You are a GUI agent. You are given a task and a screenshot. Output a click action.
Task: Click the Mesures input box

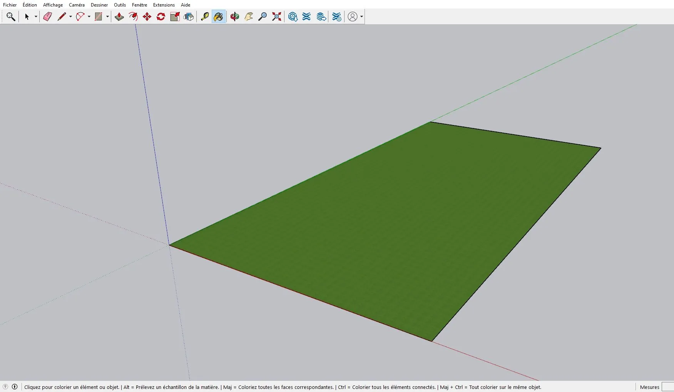click(x=668, y=387)
